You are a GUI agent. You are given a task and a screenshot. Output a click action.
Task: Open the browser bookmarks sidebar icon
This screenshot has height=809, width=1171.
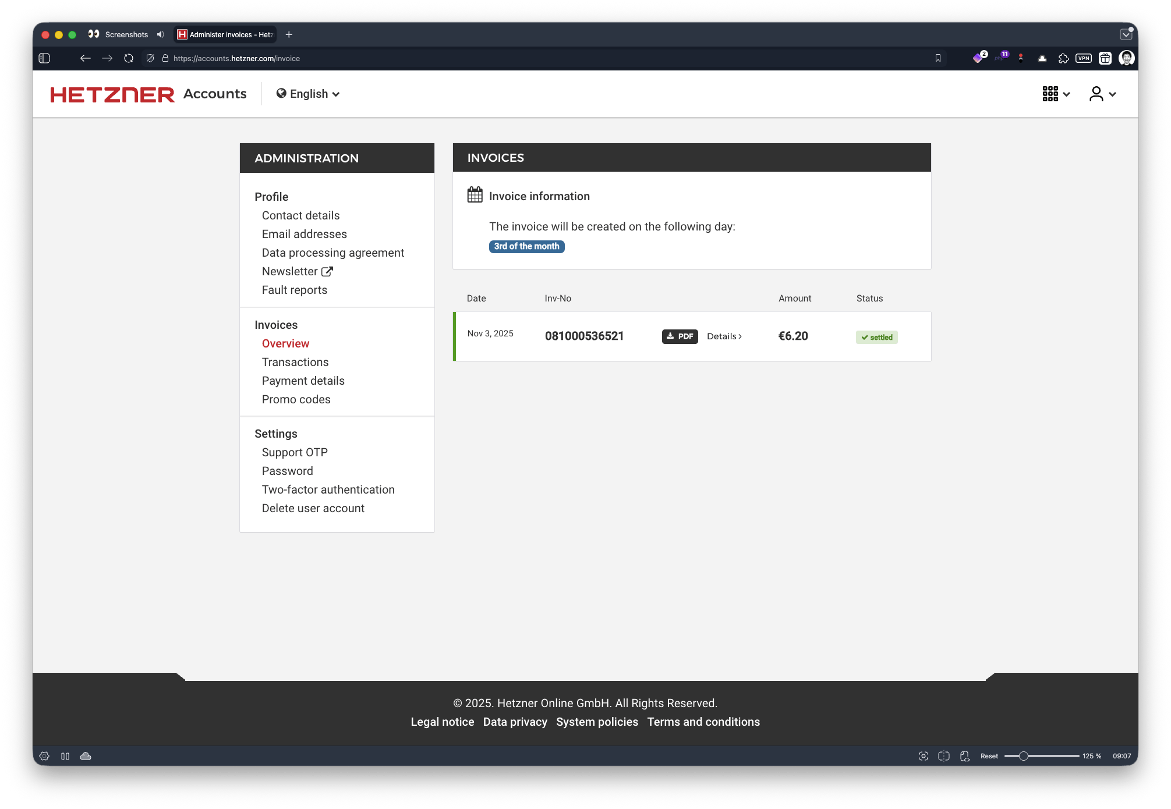click(x=937, y=58)
